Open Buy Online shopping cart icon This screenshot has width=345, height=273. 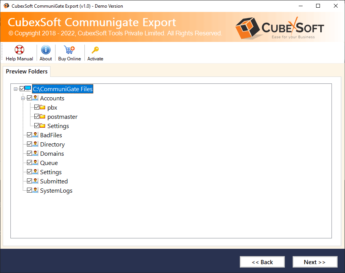point(69,50)
